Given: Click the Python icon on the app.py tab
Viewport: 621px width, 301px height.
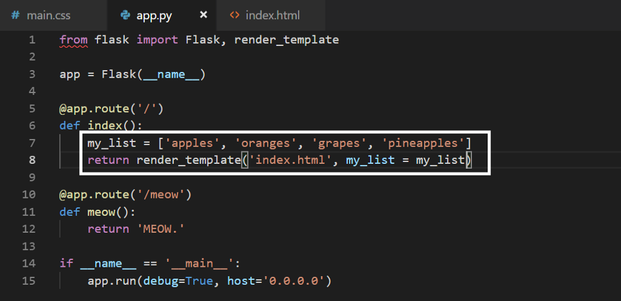Looking at the screenshot, I should pos(126,15).
